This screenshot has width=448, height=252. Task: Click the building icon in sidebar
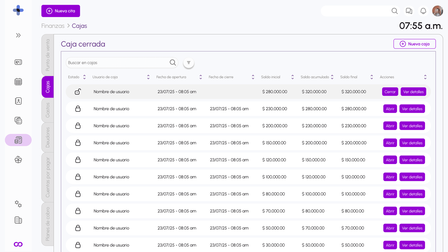(x=18, y=220)
